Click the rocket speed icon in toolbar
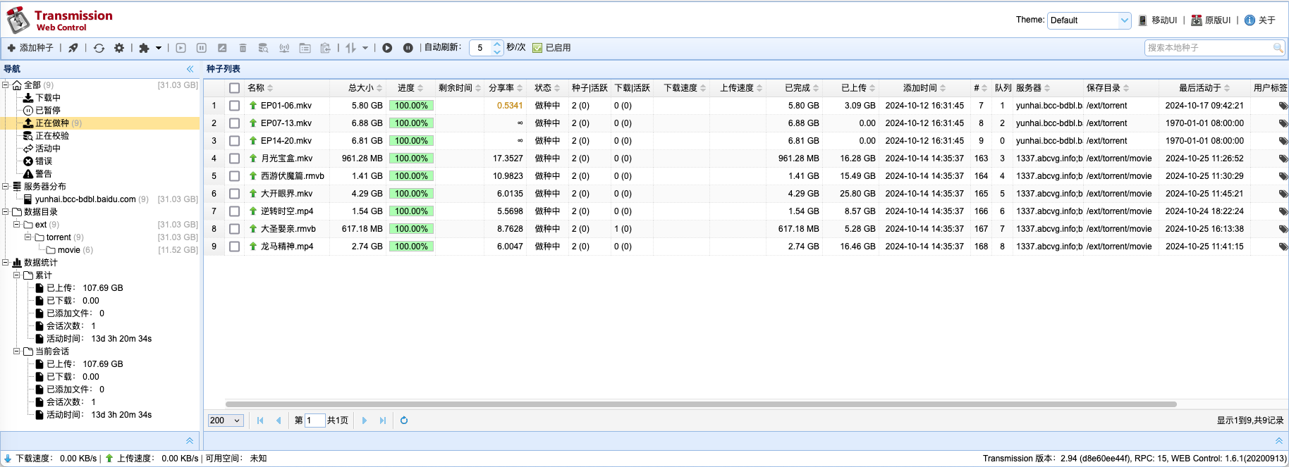 [x=73, y=48]
